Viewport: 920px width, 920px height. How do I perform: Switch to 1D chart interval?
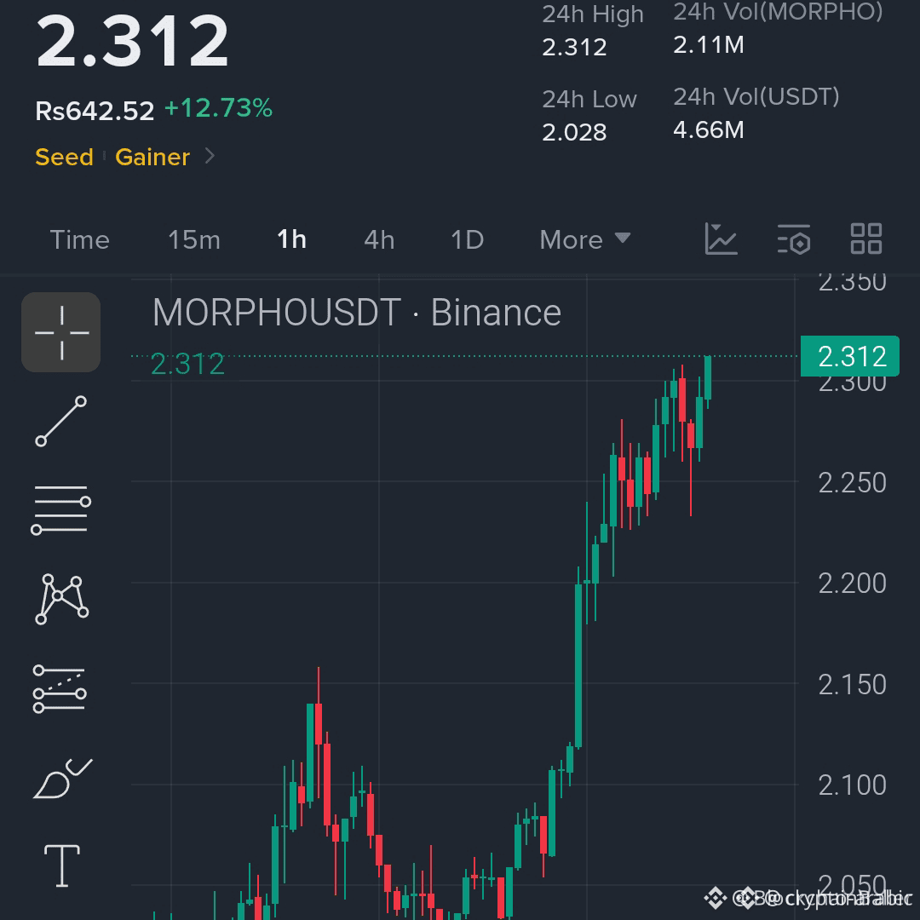[x=467, y=239]
